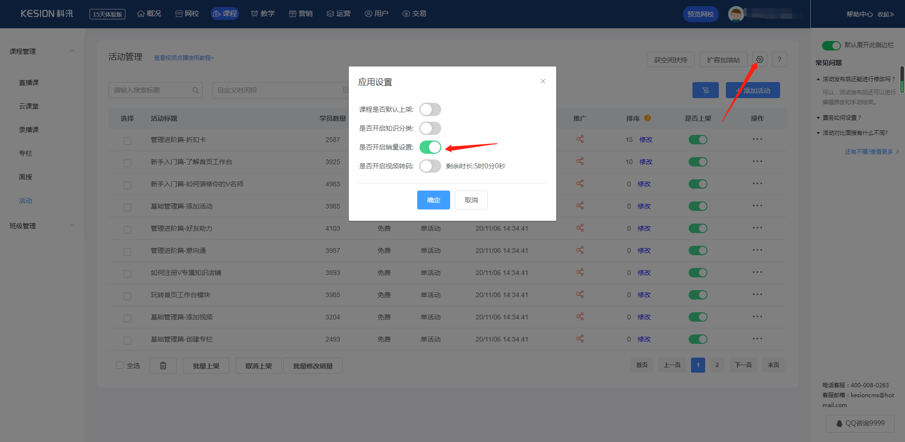The image size is (905, 442).
Task: Click the settings gear icon in the header
Action: [759, 59]
